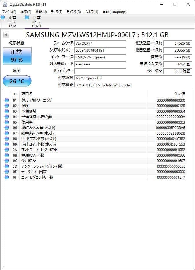Click status orb for ID 07 総書き込み量
The height and width of the screenshot is (270, 195).
(x=7, y=133)
